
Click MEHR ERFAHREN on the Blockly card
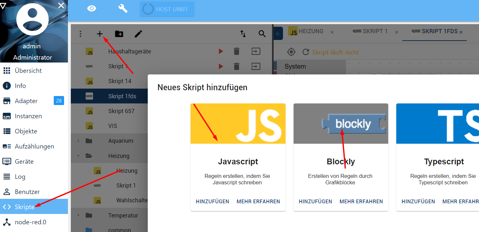tap(361, 201)
